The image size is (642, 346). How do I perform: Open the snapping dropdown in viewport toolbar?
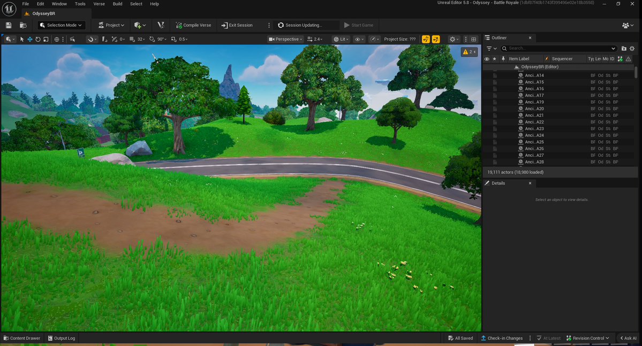click(93, 39)
